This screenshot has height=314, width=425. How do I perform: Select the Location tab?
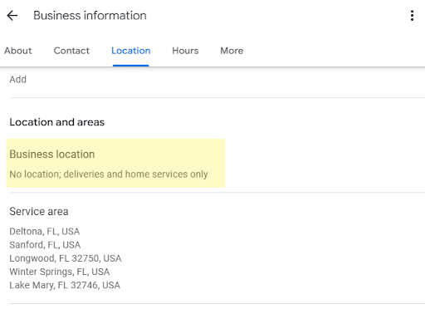131,51
